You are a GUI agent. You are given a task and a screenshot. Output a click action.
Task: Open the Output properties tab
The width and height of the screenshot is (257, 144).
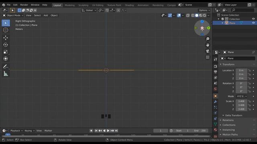click(x=215, y=72)
